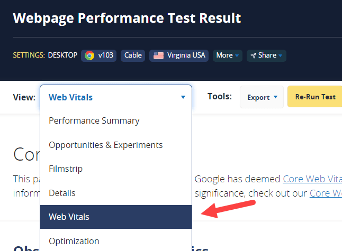Collapse the Web Vitals view selector
The image size is (342, 251).
tap(116, 97)
